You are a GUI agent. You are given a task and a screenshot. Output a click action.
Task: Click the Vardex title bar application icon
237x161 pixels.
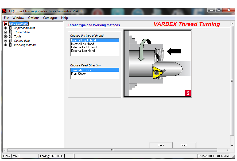pos(4,11)
